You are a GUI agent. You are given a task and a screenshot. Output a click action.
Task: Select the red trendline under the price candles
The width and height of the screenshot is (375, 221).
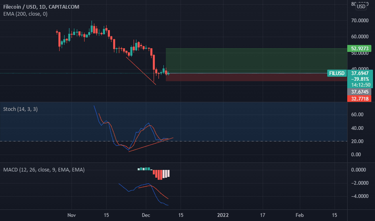[x=141, y=71]
